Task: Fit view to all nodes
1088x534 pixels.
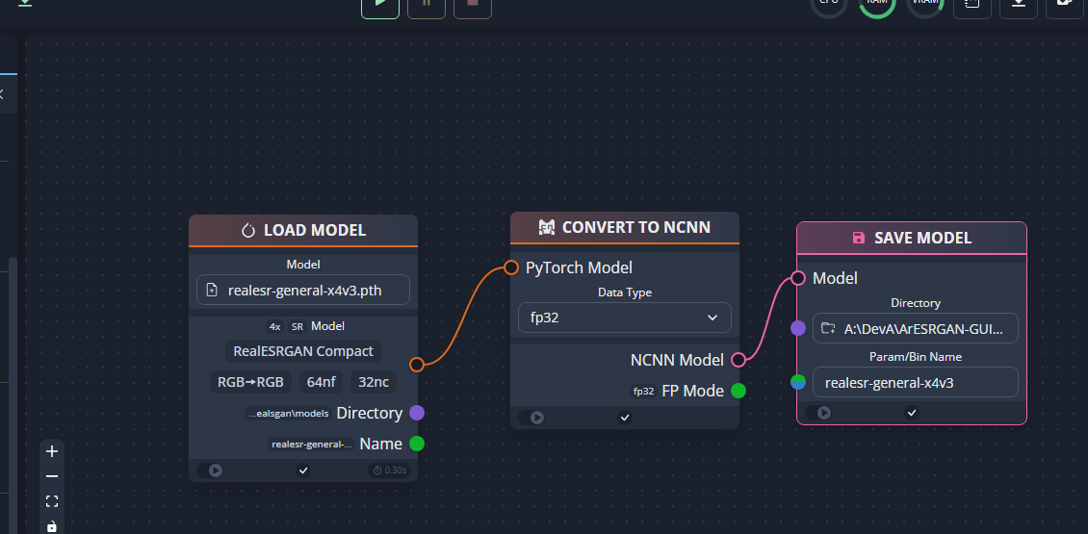Action: 52,501
